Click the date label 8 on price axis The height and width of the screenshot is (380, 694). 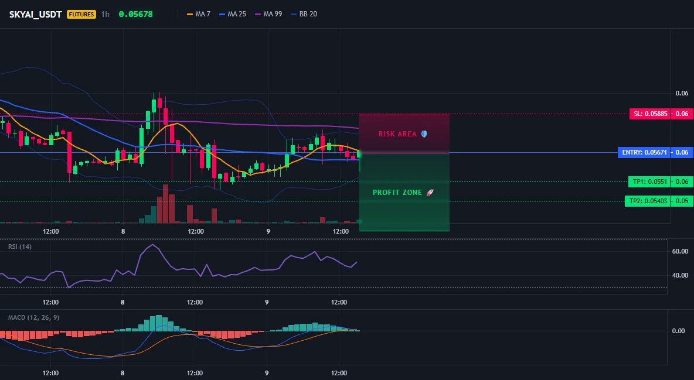123,231
